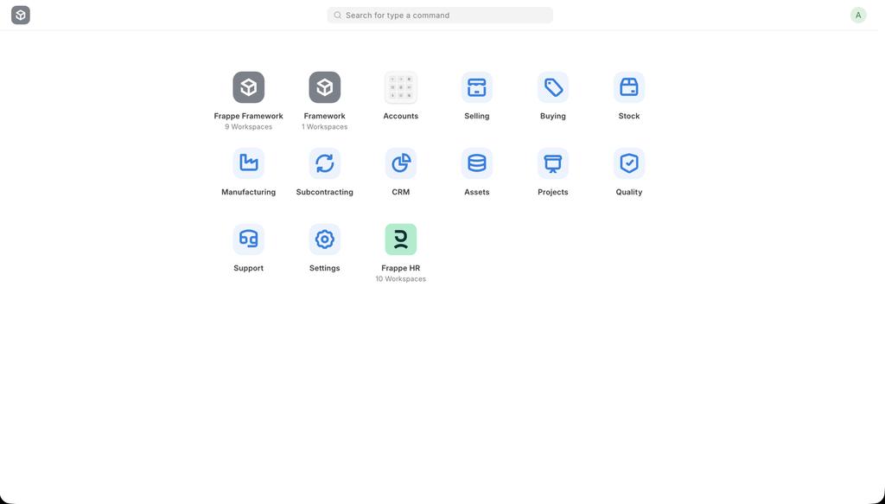The width and height of the screenshot is (885, 504).
Task: Click the Frappe logo in top-left corner
Action: (21, 16)
